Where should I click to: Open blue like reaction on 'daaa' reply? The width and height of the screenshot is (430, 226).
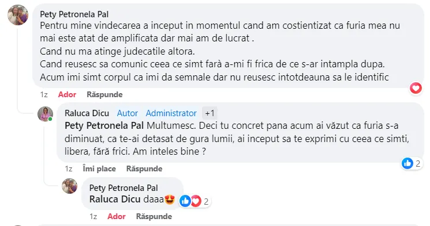tap(185, 201)
